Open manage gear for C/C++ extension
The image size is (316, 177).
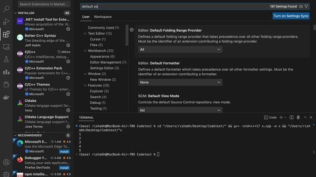68,61
